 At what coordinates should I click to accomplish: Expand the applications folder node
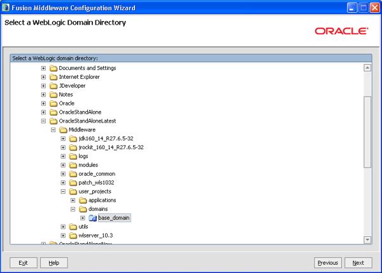click(x=73, y=200)
